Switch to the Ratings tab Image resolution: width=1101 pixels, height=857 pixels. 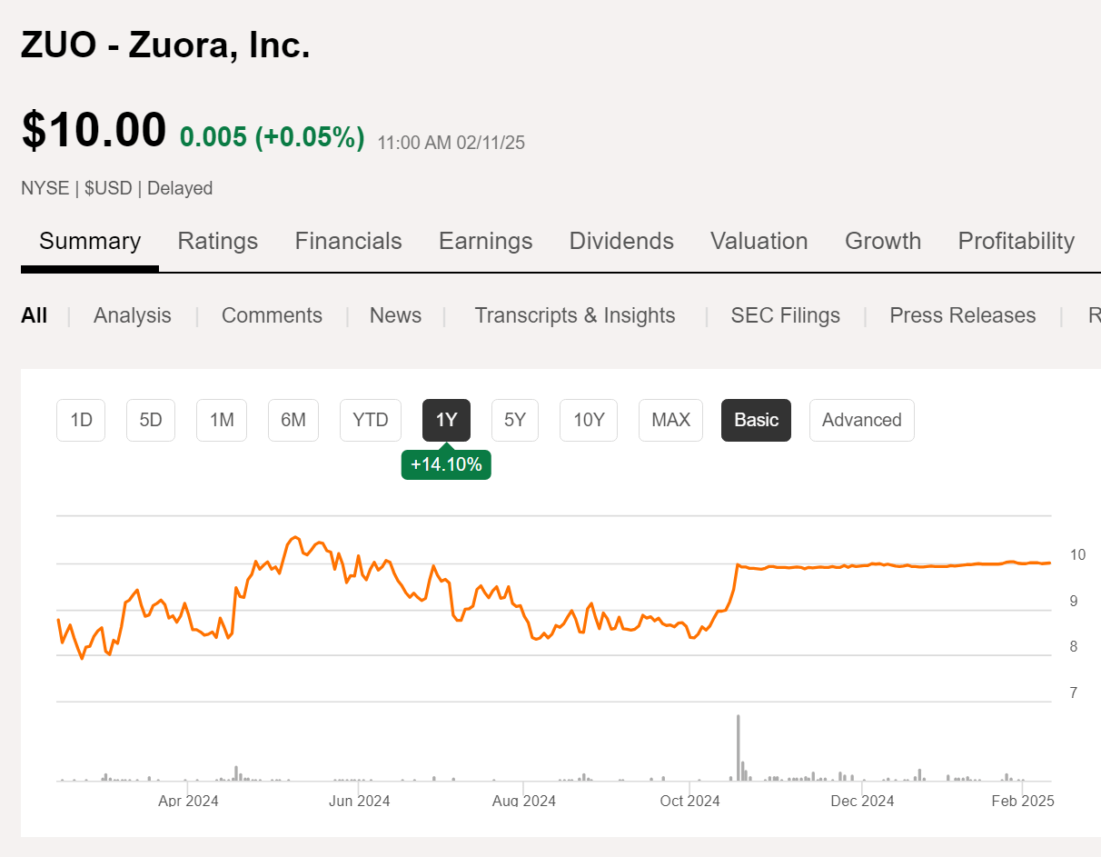[x=217, y=241]
